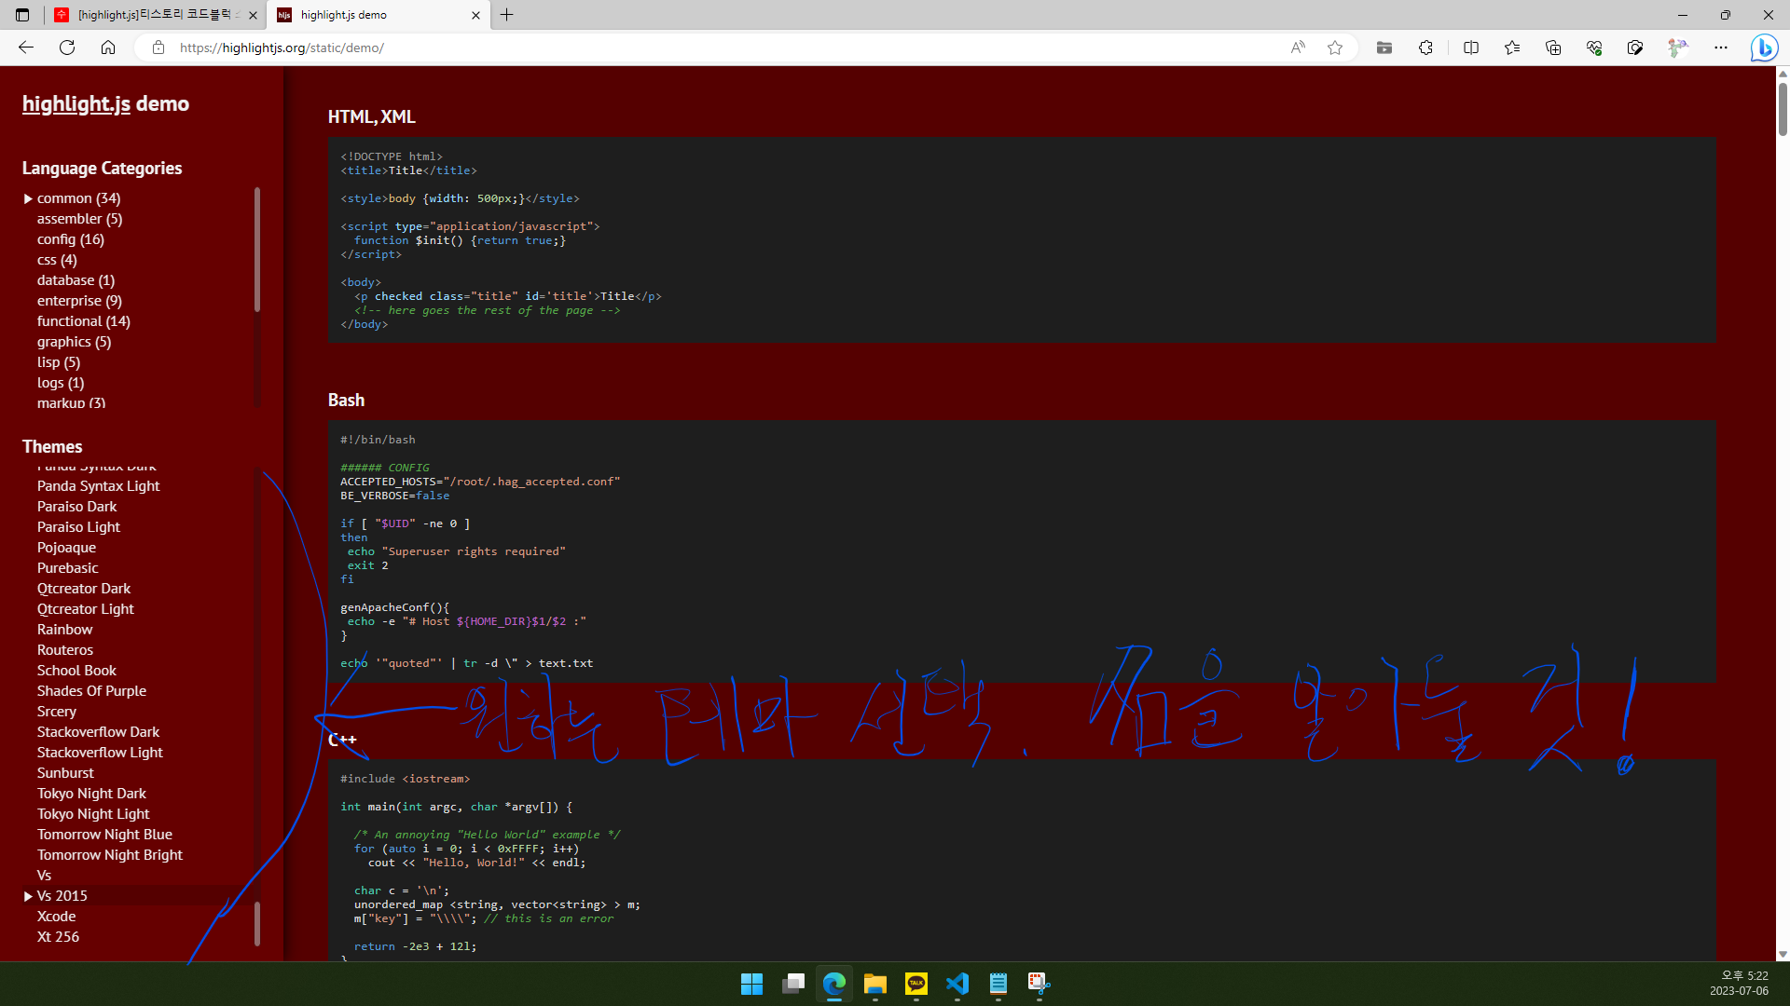Click the Language Categories list scrollbar thumb
The image size is (1790, 1006).
click(x=257, y=250)
